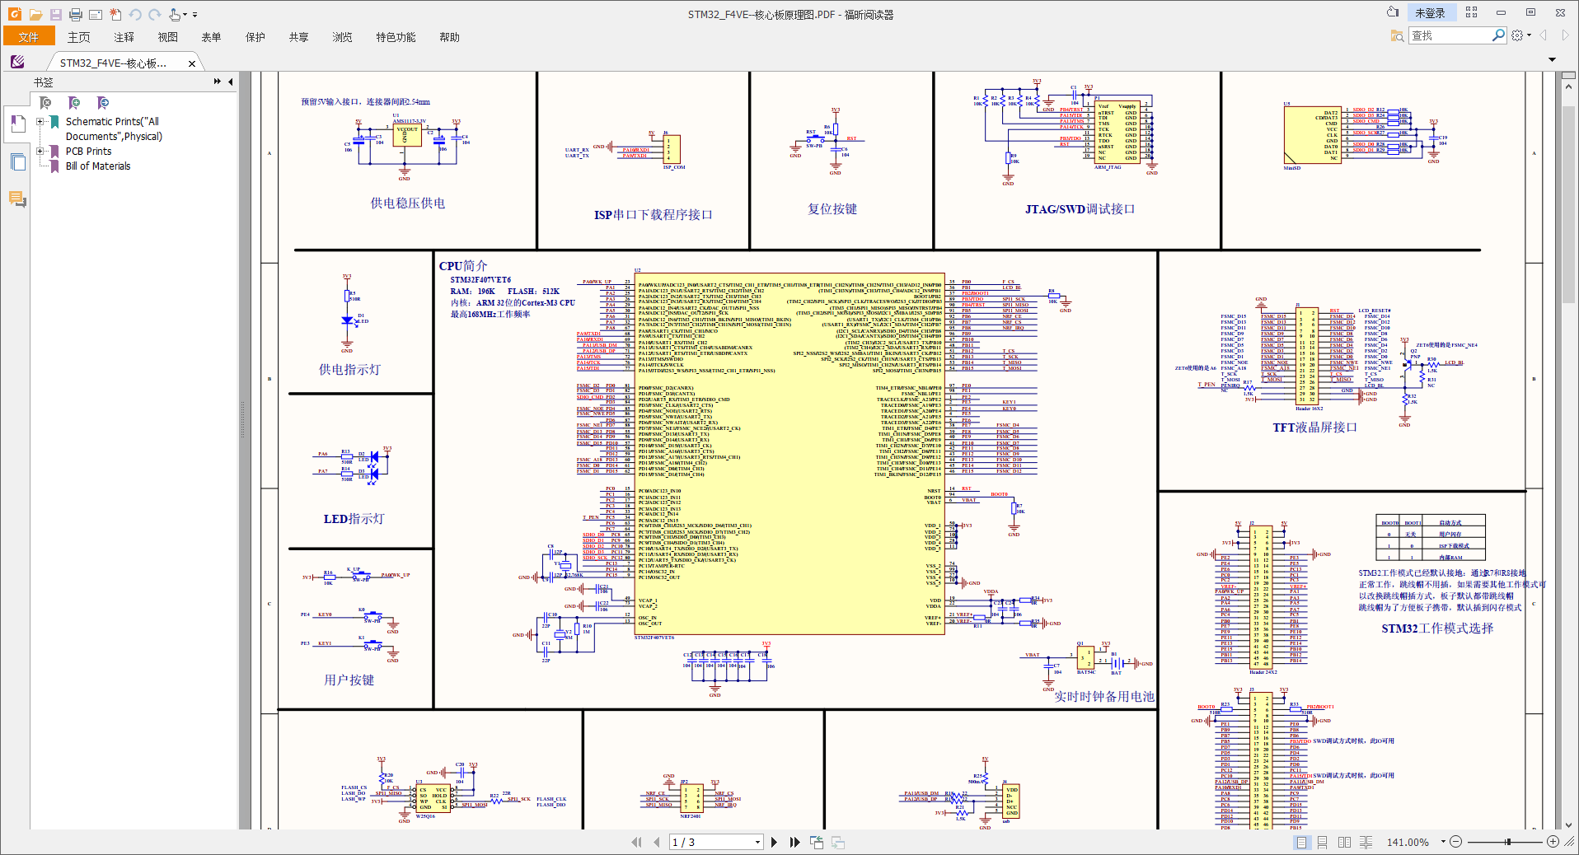Image resolution: width=1579 pixels, height=855 pixels.
Task: Switch to single page view mode
Action: point(1301,842)
